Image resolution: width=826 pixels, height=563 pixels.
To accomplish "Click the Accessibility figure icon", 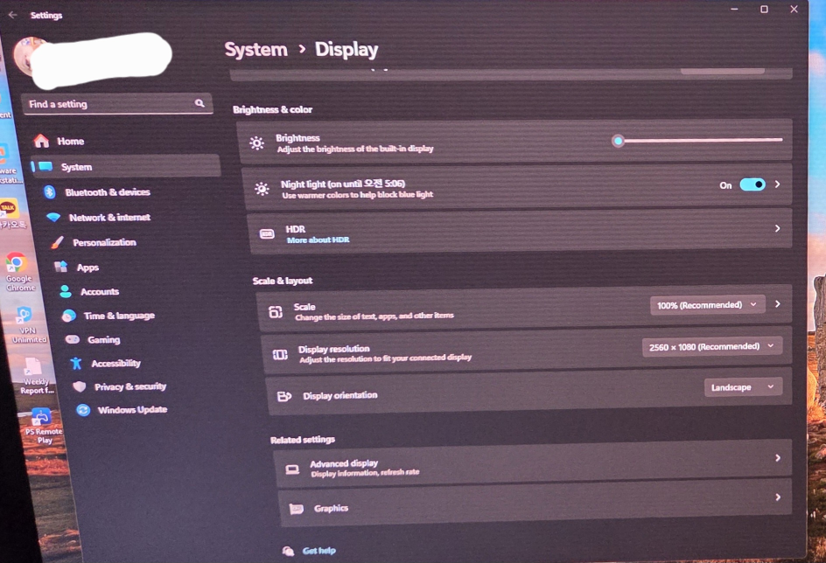I will click(x=76, y=363).
